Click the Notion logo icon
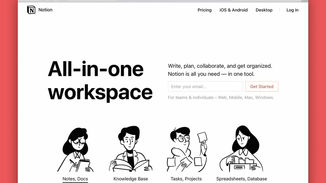Screen dimensions: 326x183 point(31,10)
